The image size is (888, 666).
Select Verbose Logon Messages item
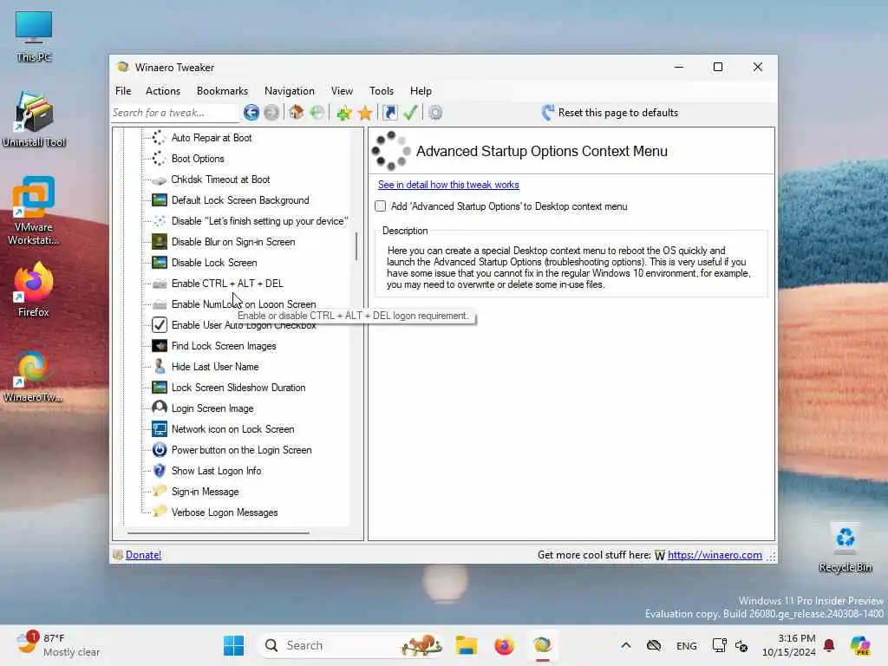[x=225, y=513]
